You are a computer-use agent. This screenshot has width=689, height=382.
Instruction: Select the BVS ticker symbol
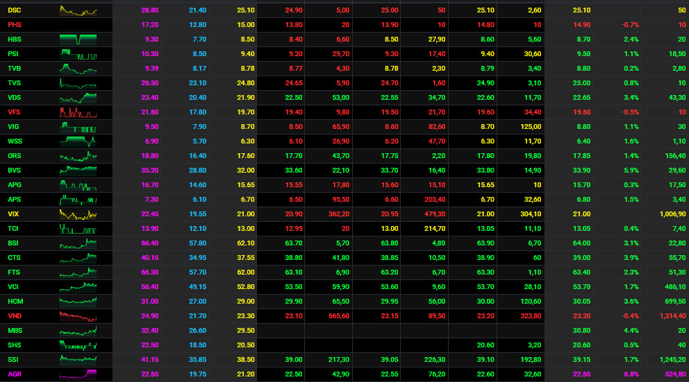[x=14, y=170]
